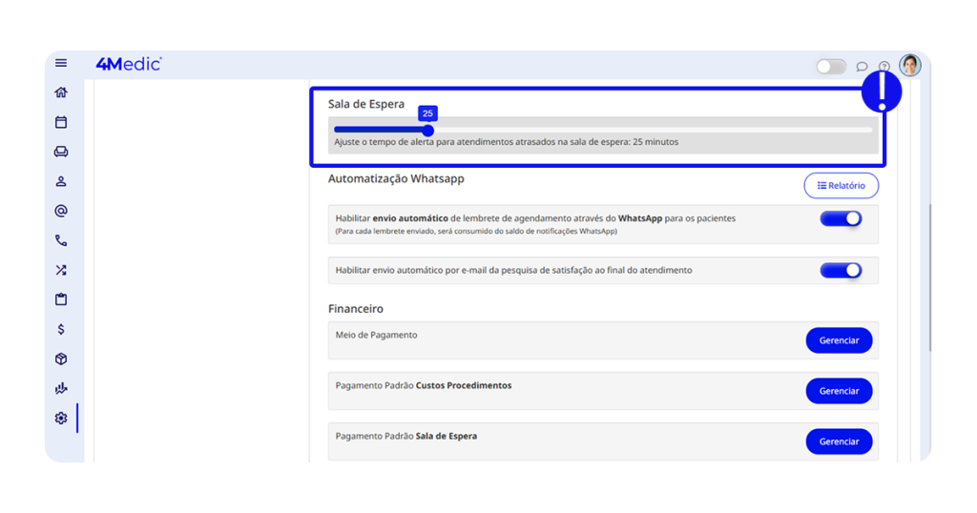Open the person icon in the sidebar
The height and width of the screenshot is (513, 977).
pyautogui.click(x=61, y=181)
